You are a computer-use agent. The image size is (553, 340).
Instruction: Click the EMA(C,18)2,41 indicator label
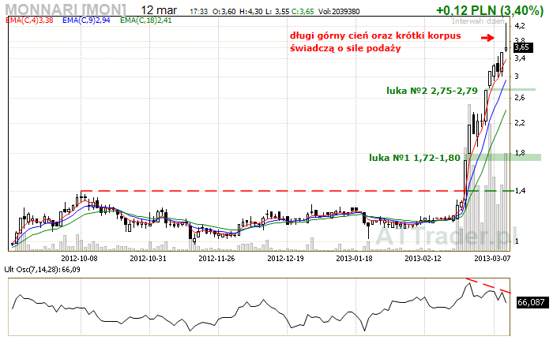146,21
